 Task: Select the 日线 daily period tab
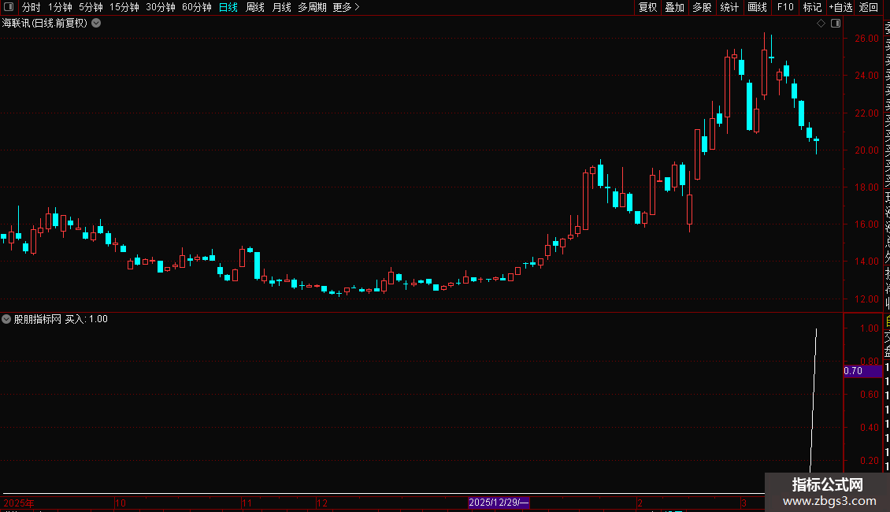pyautogui.click(x=228, y=7)
